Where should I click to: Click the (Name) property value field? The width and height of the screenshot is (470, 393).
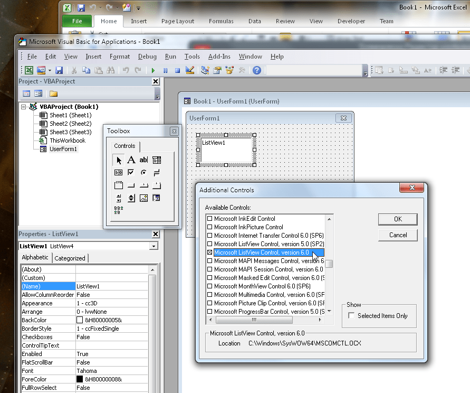[x=112, y=286]
